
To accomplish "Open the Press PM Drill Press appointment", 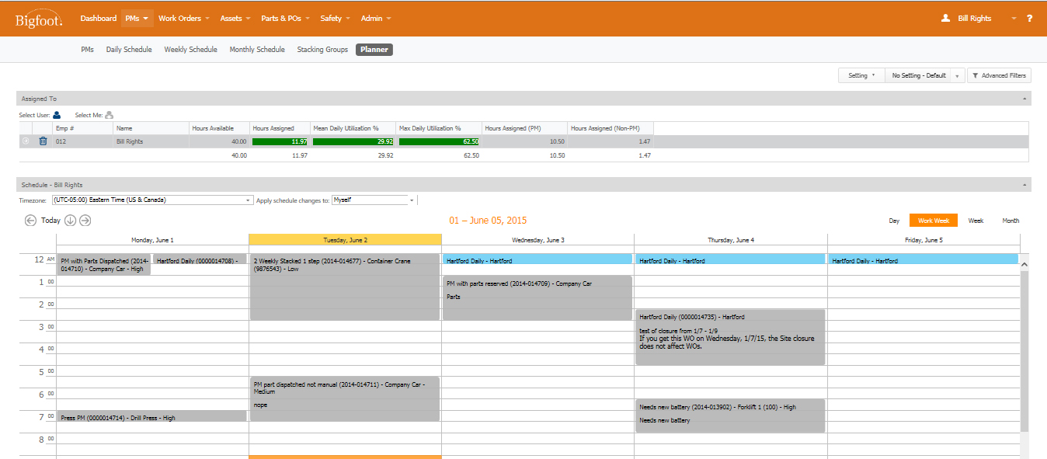I will pyautogui.click(x=151, y=417).
